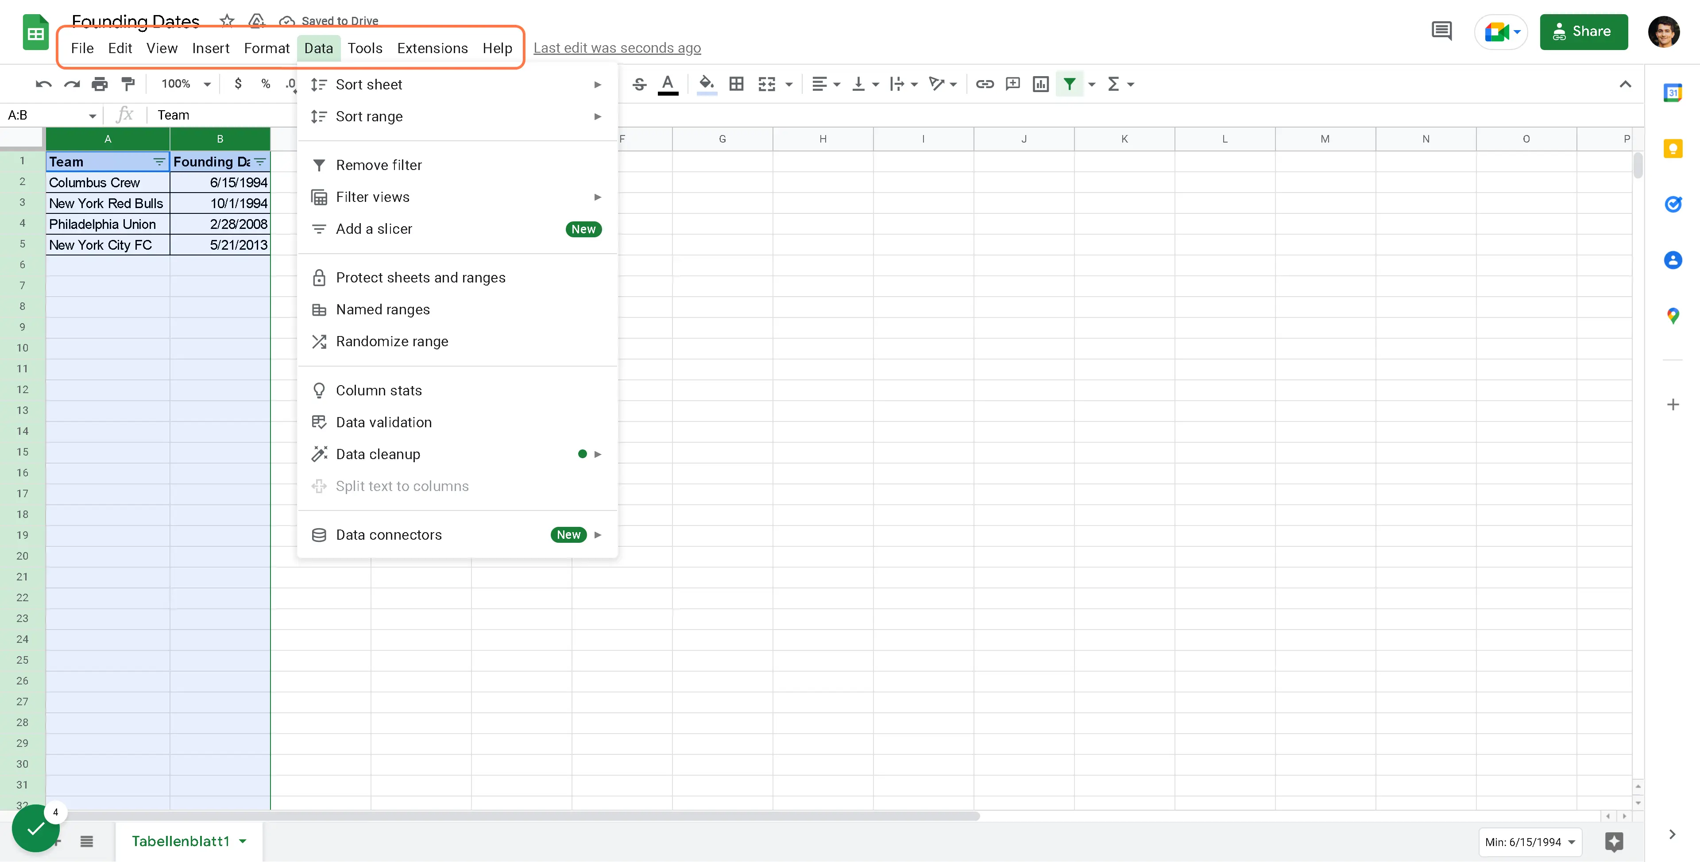
Task: Click the merge cells icon
Action: coord(767,84)
